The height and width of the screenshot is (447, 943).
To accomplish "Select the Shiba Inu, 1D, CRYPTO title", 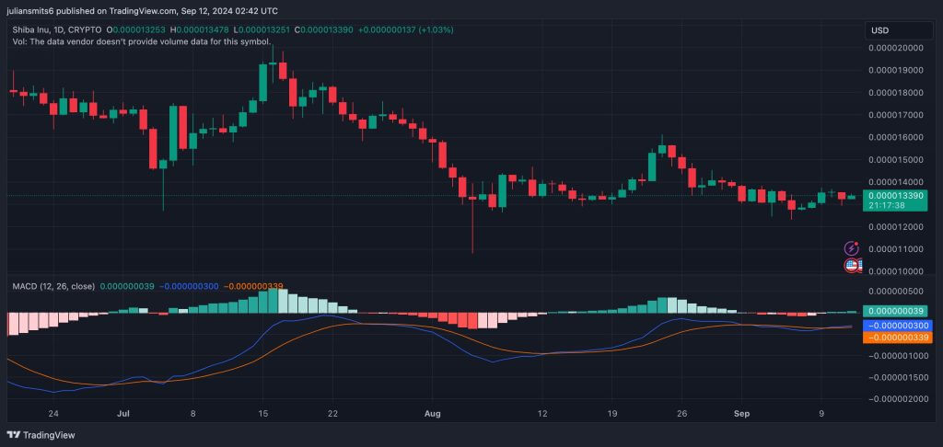I will point(57,29).
